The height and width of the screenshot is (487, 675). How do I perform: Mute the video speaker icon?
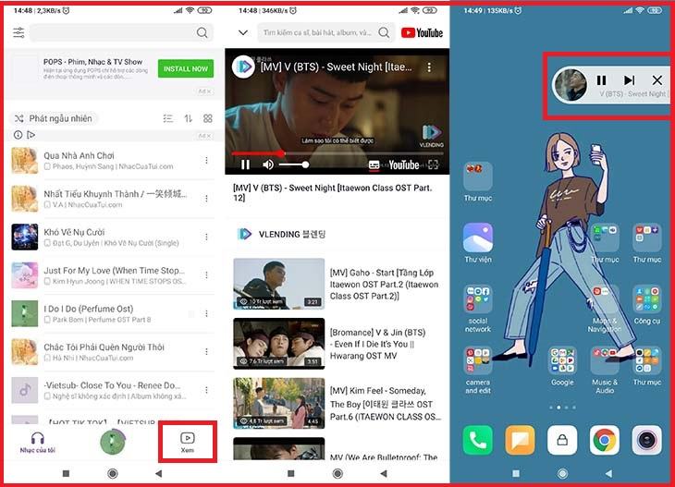point(268,164)
